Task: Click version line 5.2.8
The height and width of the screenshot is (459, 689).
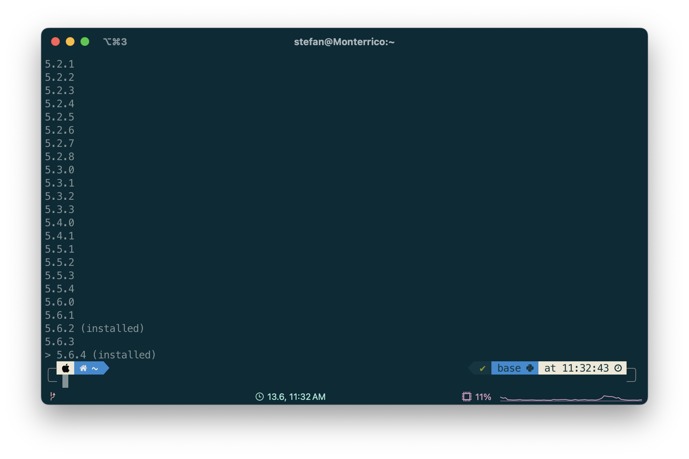Action: [59, 157]
